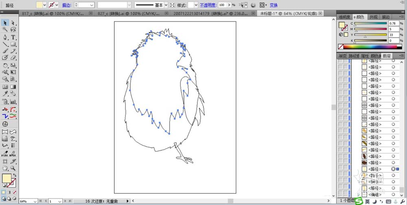Select the Hand tool
Screen dimensions: 407x205
coord(5,168)
